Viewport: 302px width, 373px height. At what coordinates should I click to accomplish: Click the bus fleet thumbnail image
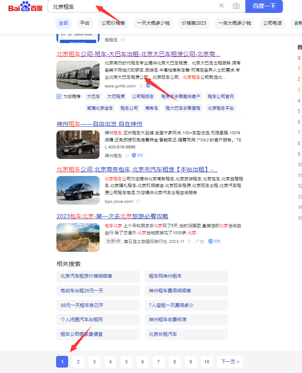(78, 75)
